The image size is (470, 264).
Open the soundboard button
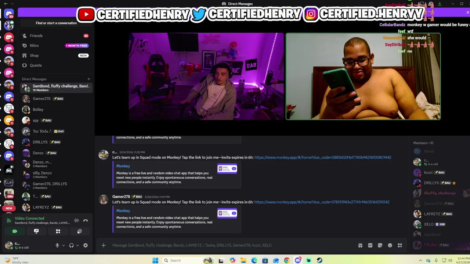[x=80, y=231]
